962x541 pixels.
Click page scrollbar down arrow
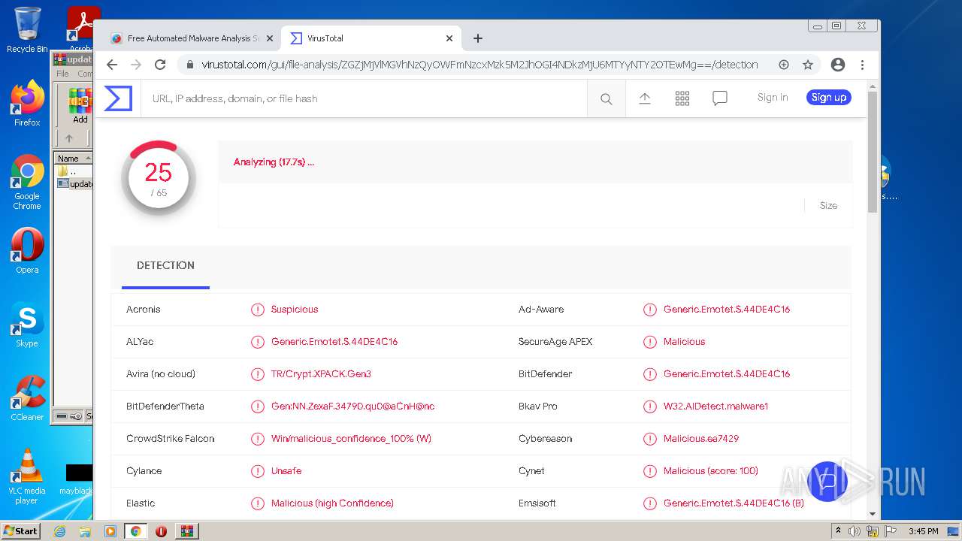click(x=873, y=515)
